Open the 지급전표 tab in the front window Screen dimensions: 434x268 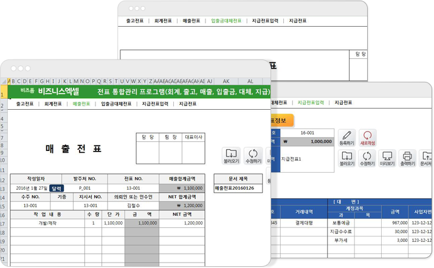188,104
